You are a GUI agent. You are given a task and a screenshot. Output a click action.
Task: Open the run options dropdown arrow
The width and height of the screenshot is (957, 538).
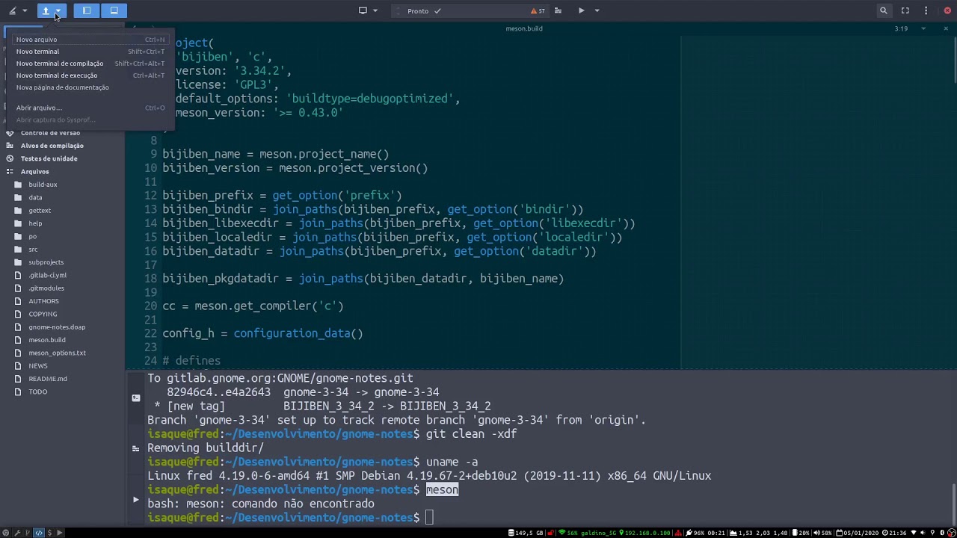pos(597,10)
